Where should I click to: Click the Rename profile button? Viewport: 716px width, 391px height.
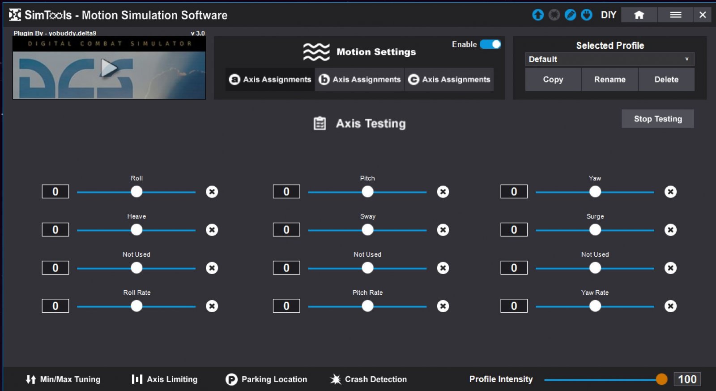click(609, 79)
